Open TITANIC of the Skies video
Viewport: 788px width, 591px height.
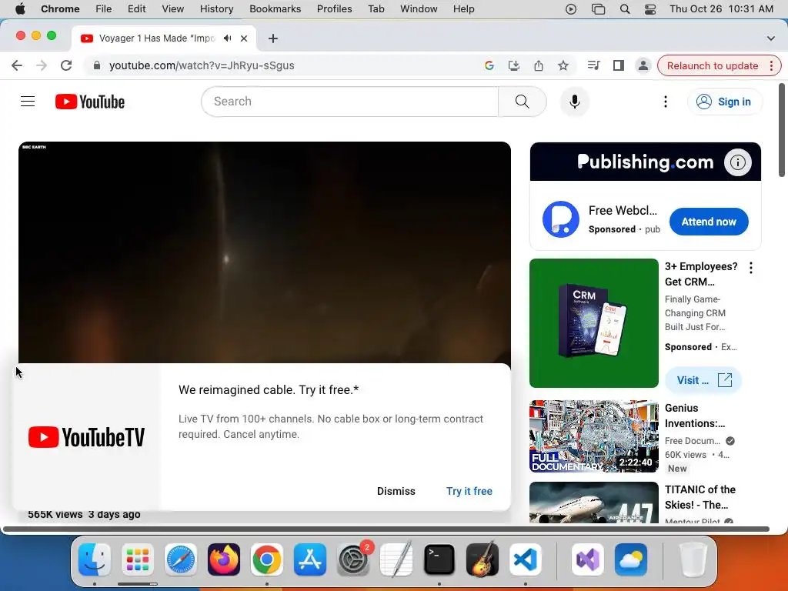tap(700, 497)
